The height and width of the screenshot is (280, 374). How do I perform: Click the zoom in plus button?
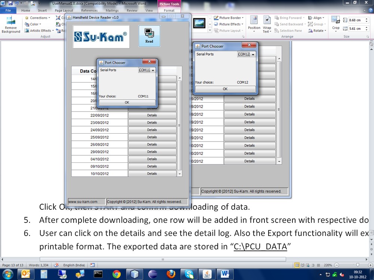[370, 265]
